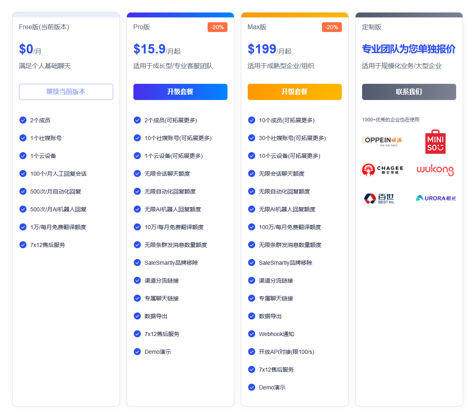Click check icon beside Pro plan Demo演示
This screenshot has width=474, height=419.
137,352
